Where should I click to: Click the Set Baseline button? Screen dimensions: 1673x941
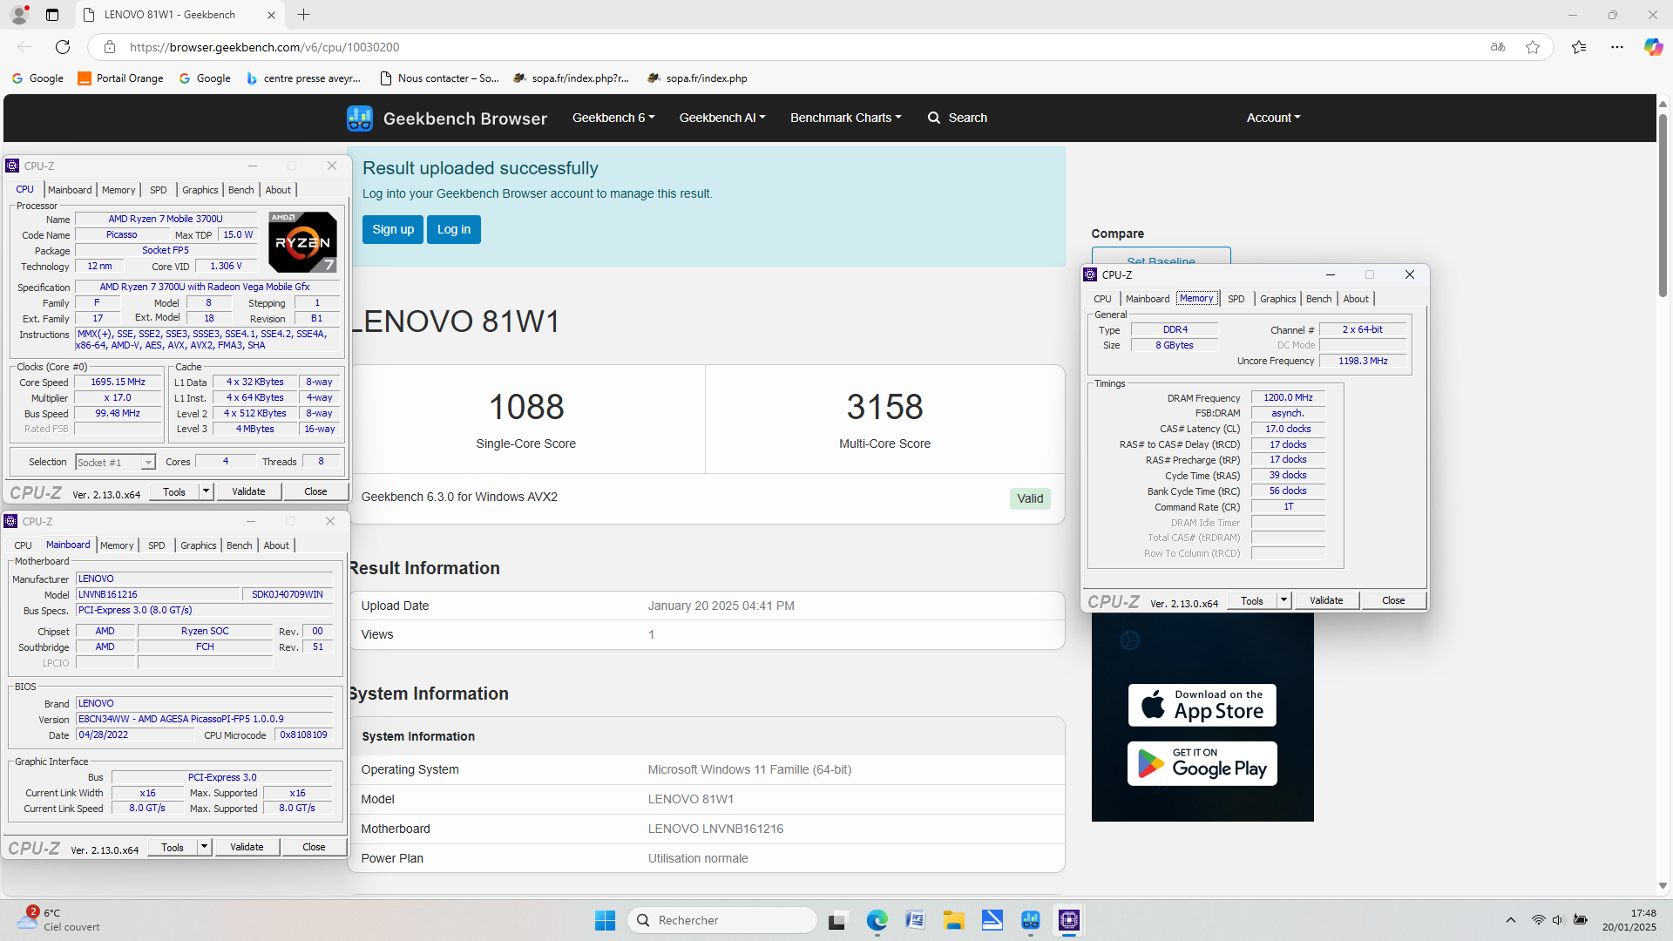pyautogui.click(x=1161, y=256)
